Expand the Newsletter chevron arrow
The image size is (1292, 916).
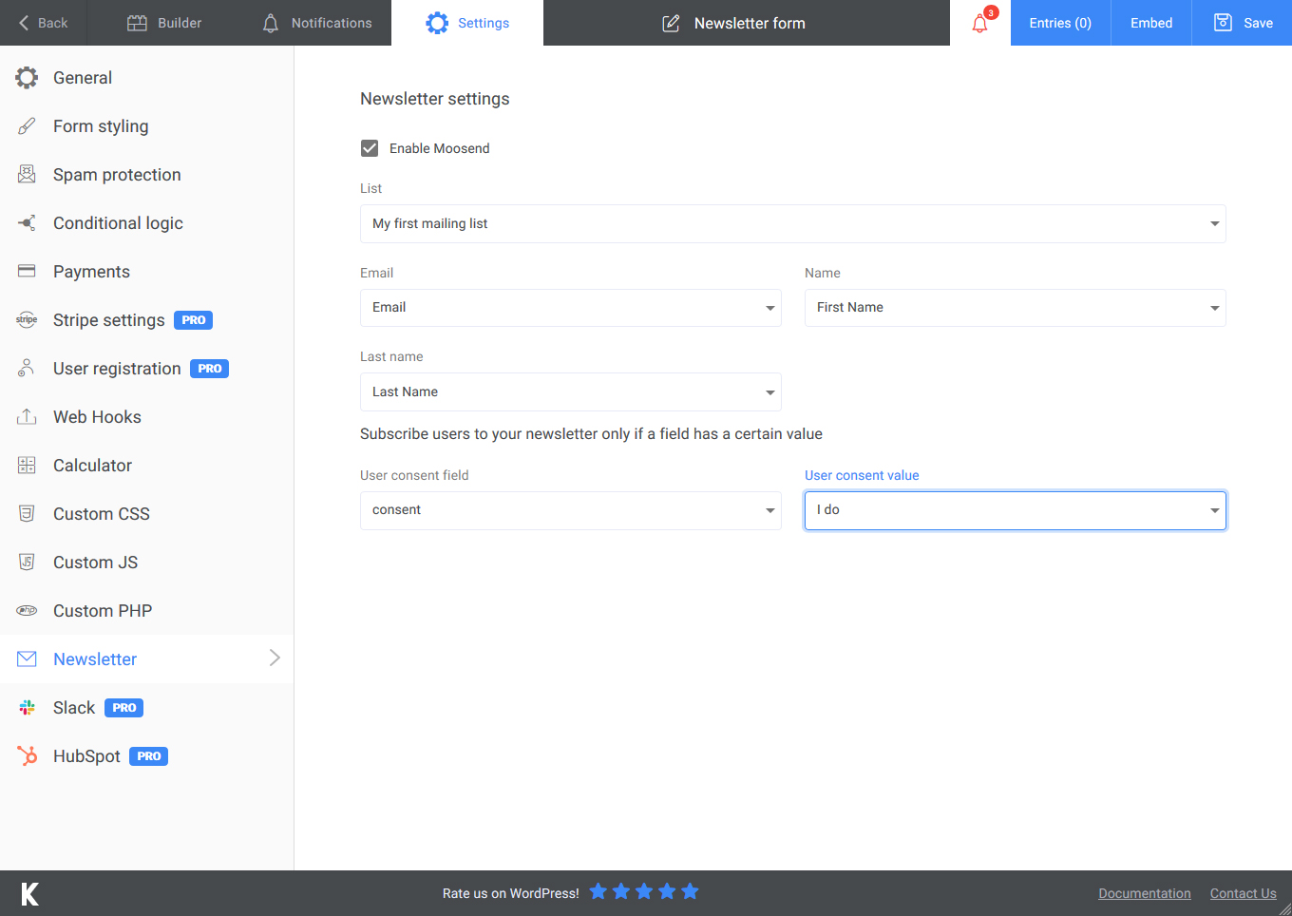[275, 658]
